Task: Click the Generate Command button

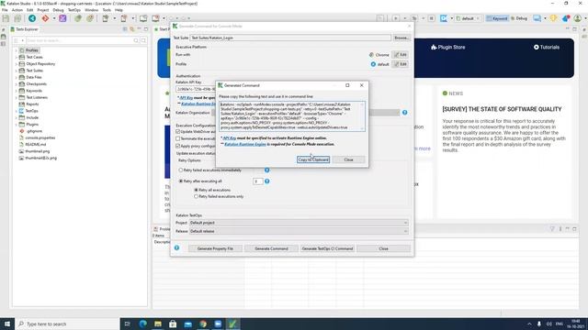Action: [x=271, y=248]
